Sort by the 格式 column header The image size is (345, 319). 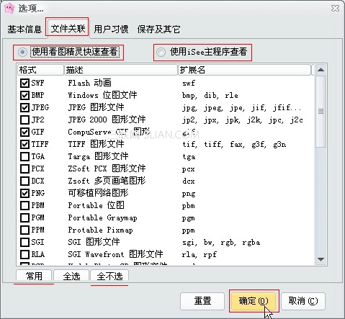click(40, 70)
